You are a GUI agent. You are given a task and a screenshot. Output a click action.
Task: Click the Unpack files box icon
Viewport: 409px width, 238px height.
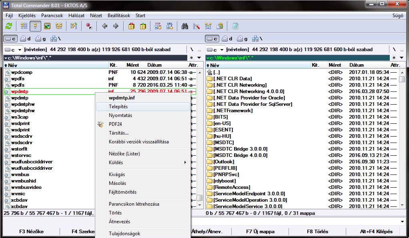(143, 26)
